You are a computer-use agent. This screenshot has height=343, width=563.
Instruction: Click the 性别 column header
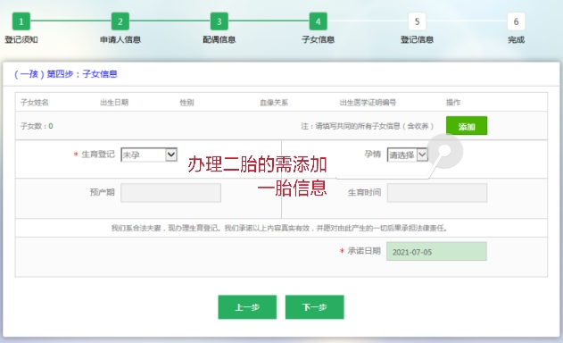click(186, 103)
